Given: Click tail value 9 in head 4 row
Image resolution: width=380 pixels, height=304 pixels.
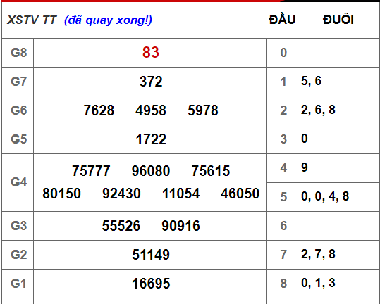Looking at the screenshot, I should tap(305, 167).
